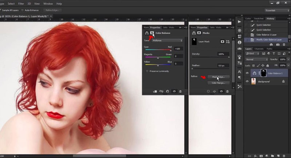The image size is (291, 158).
Task: Click clip-to-layer icon in Color Balance panel
Action: [x=155, y=91]
